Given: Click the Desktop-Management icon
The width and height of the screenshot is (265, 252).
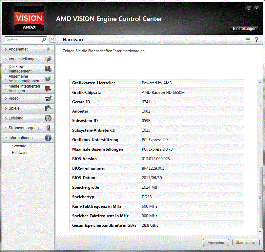Looking at the screenshot, I should tap(48, 69).
